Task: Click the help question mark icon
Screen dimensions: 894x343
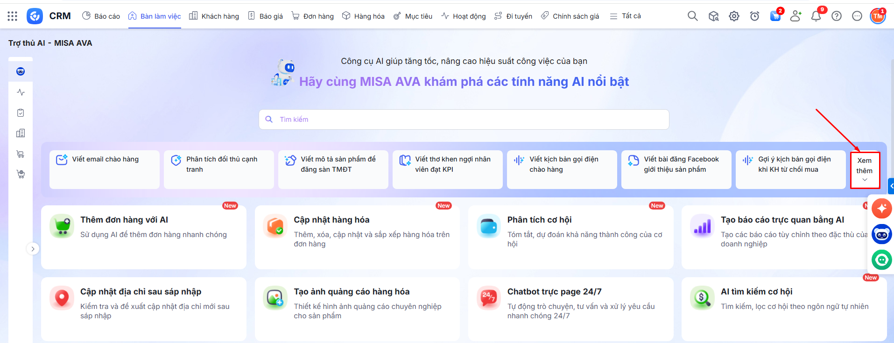Action: (837, 16)
